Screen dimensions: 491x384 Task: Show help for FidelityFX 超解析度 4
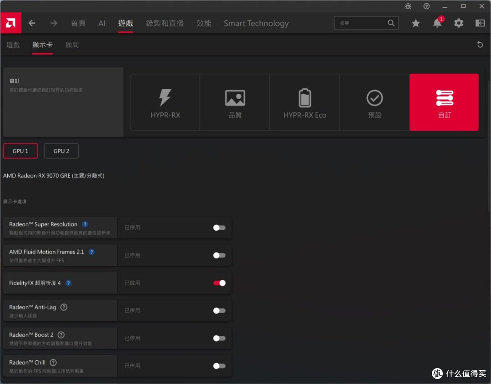(68, 283)
